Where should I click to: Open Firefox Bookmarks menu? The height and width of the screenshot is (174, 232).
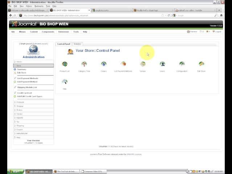point(39,6)
